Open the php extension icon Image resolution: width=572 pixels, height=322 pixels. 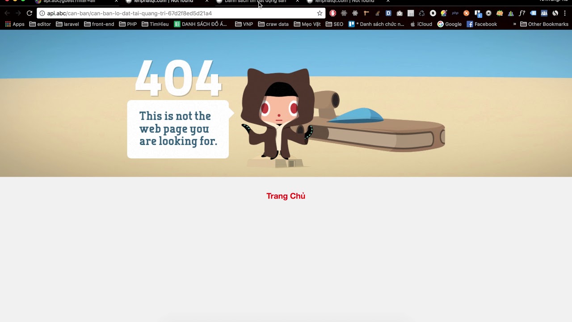pos(455,13)
